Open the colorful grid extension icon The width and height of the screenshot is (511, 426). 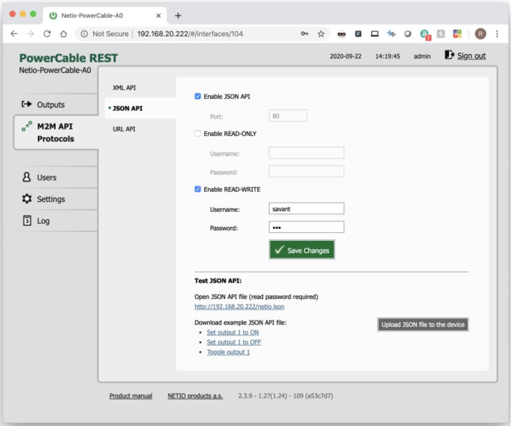pyautogui.click(x=457, y=34)
